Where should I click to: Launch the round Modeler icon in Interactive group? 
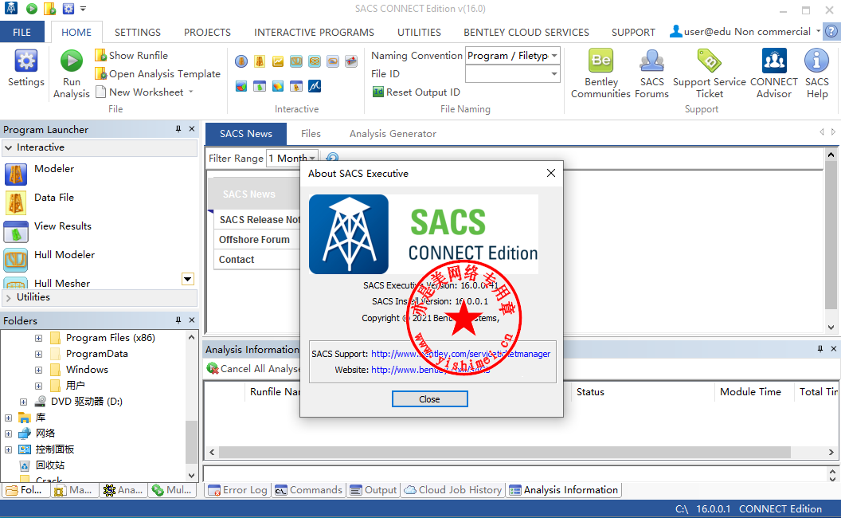tap(241, 61)
